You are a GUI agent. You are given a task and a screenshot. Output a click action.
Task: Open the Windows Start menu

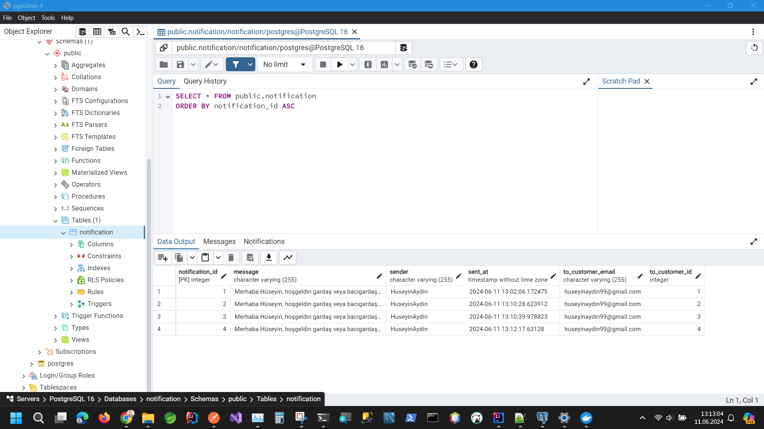(16, 418)
